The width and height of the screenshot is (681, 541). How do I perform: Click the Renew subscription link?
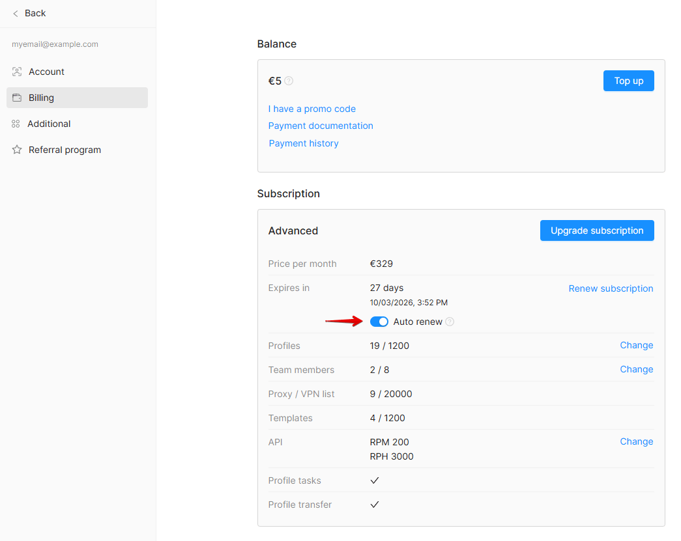coord(611,288)
